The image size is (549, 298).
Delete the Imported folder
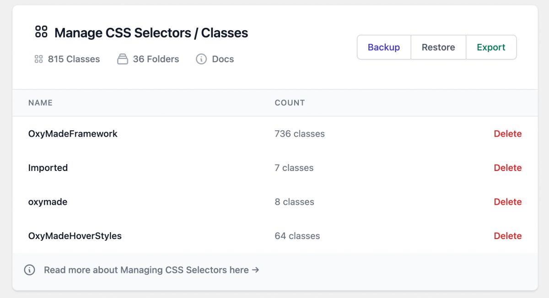coord(507,168)
